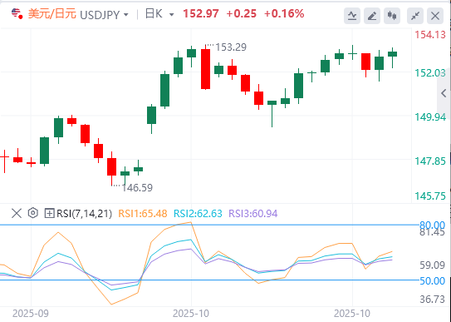The width and height of the screenshot is (451, 322).
Task: Click the 36.73 RSI axis label
Action: [x=432, y=300]
